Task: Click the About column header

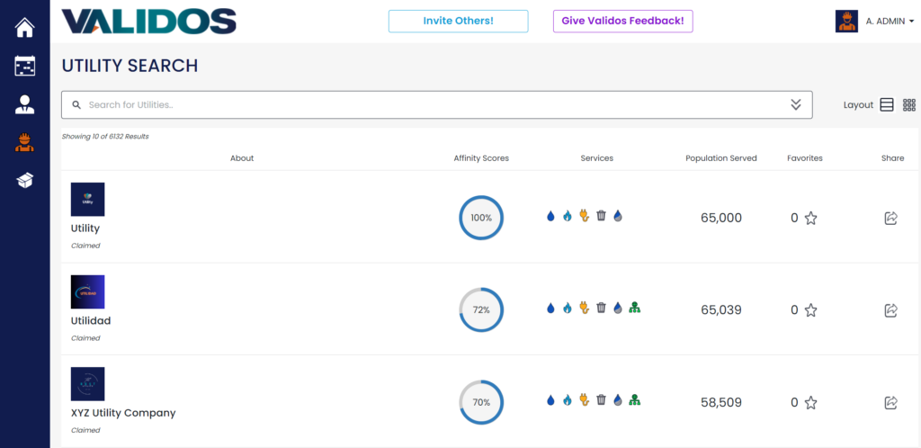Action: pyautogui.click(x=242, y=158)
